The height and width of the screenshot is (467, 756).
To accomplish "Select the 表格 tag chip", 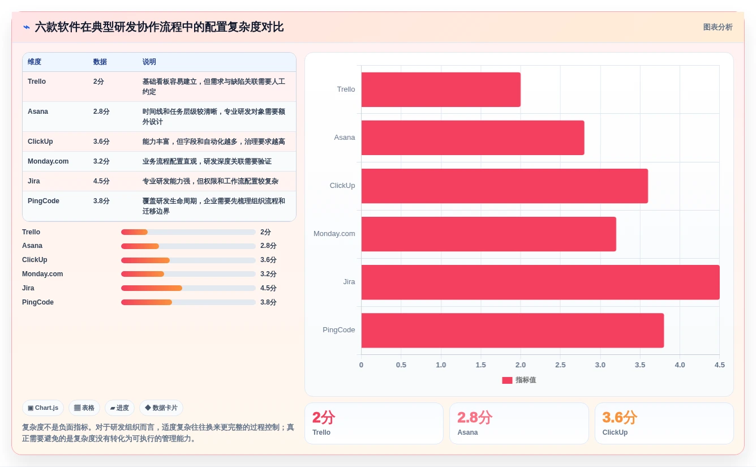I will [x=84, y=408].
